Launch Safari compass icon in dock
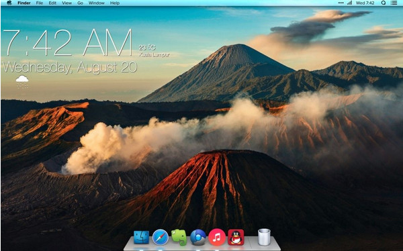 point(161,237)
